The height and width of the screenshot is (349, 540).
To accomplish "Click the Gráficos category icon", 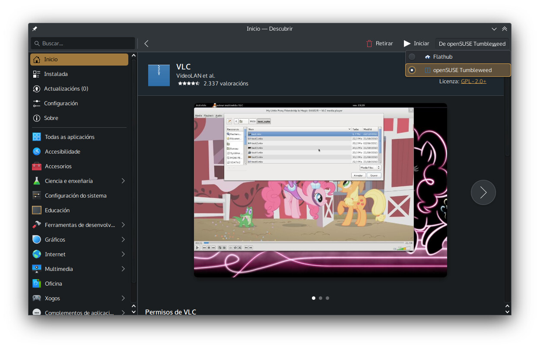I will (x=36, y=239).
